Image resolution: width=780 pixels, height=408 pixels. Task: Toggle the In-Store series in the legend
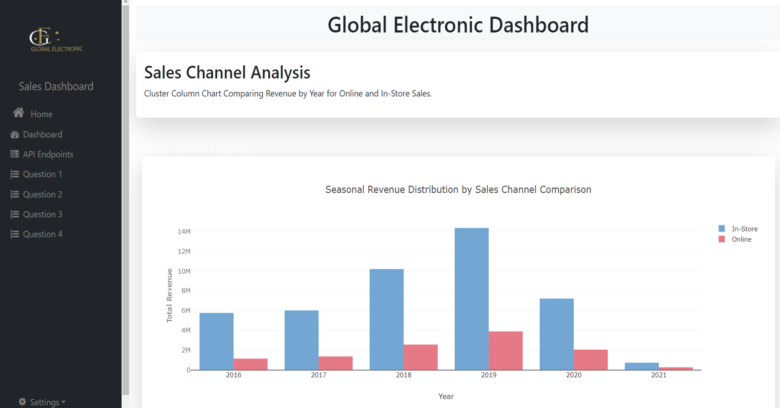coord(744,229)
